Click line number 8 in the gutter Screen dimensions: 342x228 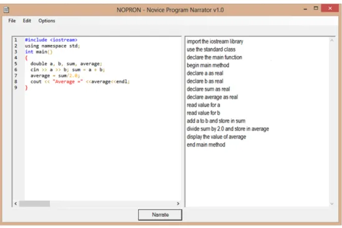coord(16,82)
